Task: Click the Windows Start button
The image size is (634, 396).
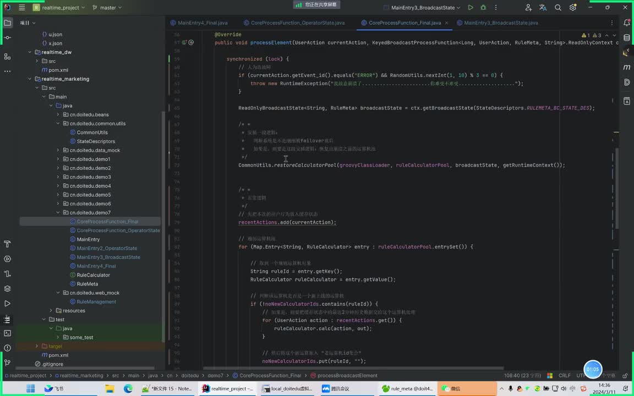Action: click(31, 388)
